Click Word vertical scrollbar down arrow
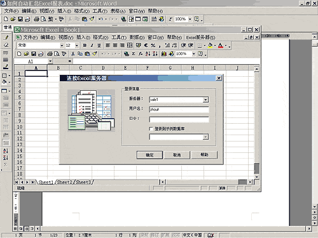 pos(315,207)
